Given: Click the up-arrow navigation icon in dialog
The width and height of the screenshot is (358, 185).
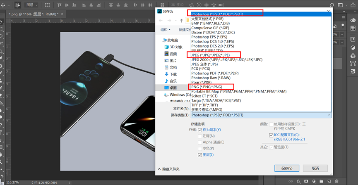Looking at the screenshot, I should click(181, 21).
